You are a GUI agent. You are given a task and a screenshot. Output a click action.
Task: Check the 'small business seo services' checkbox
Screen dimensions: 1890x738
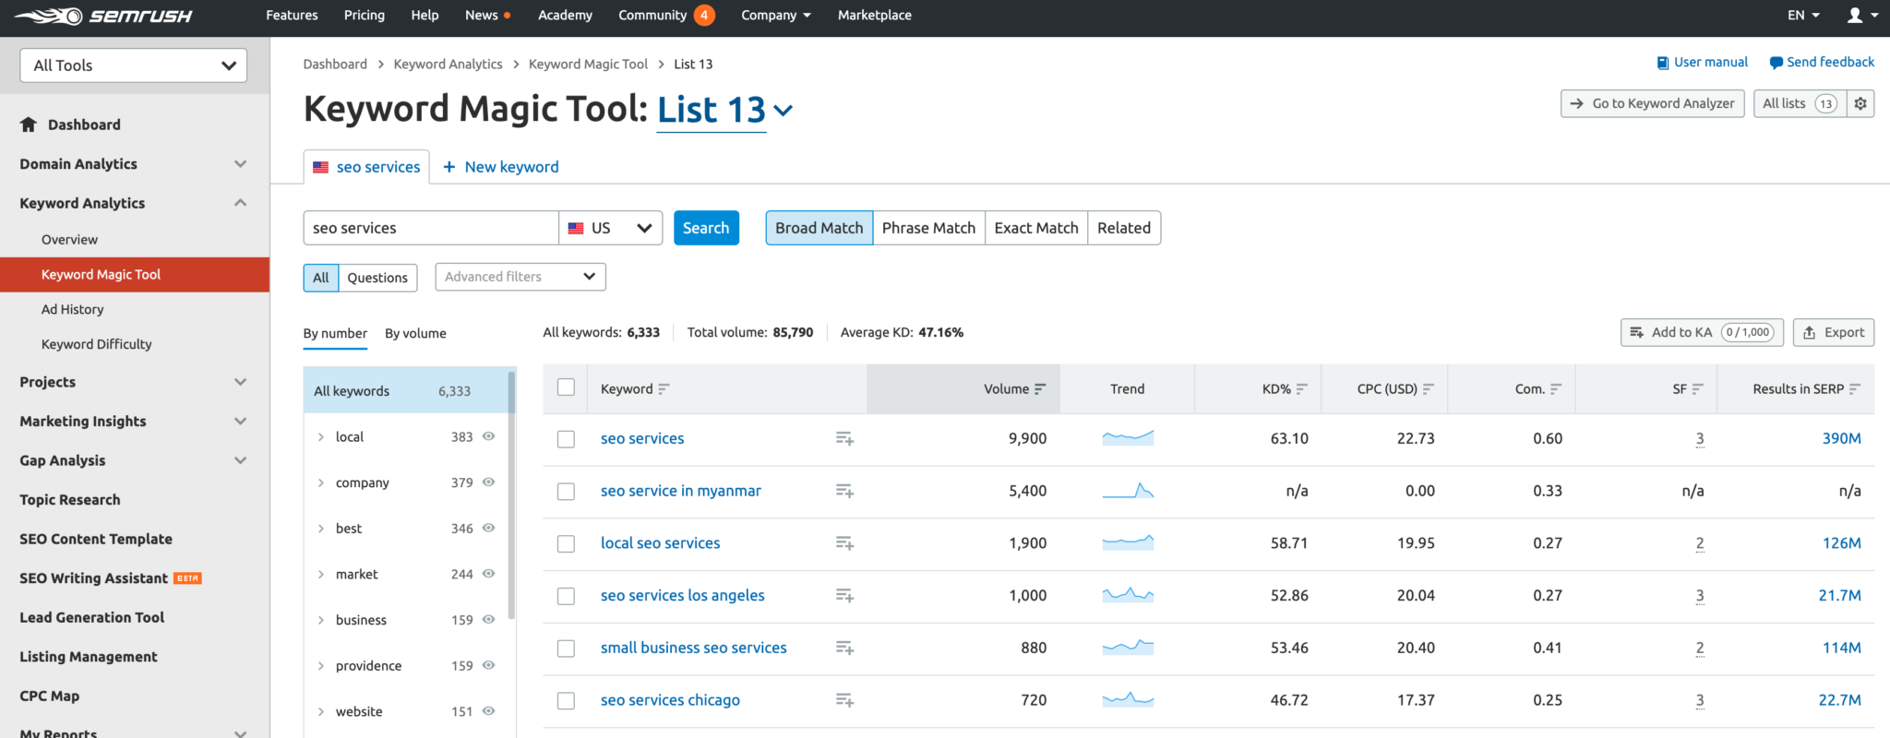(x=567, y=649)
